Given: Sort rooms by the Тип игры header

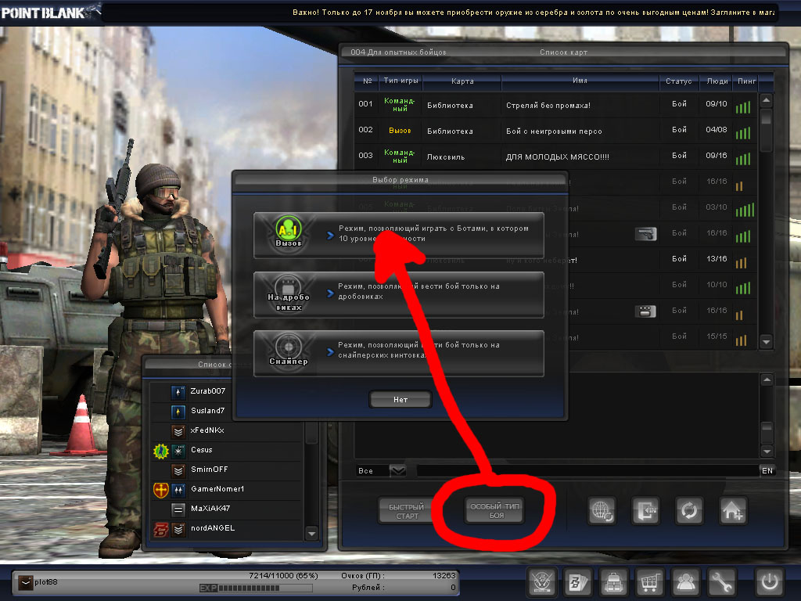Looking at the screenshot, I should (401, 81).
